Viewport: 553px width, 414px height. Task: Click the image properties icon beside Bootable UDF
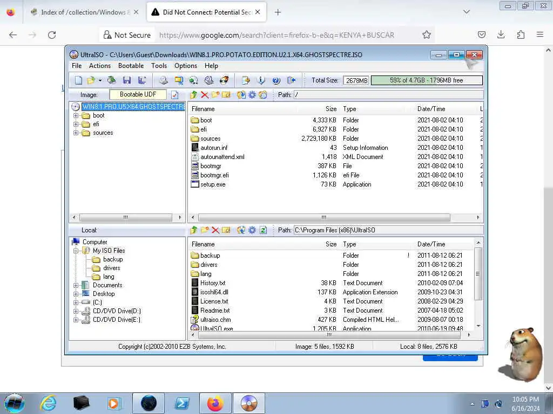tap(174, 95)
